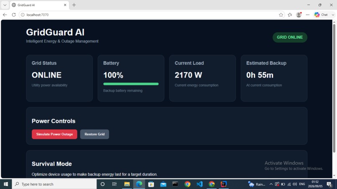The width and height of the screenshot is (337, 189).
Task: Open the battery status tray icon
Action: coord(283,184)
